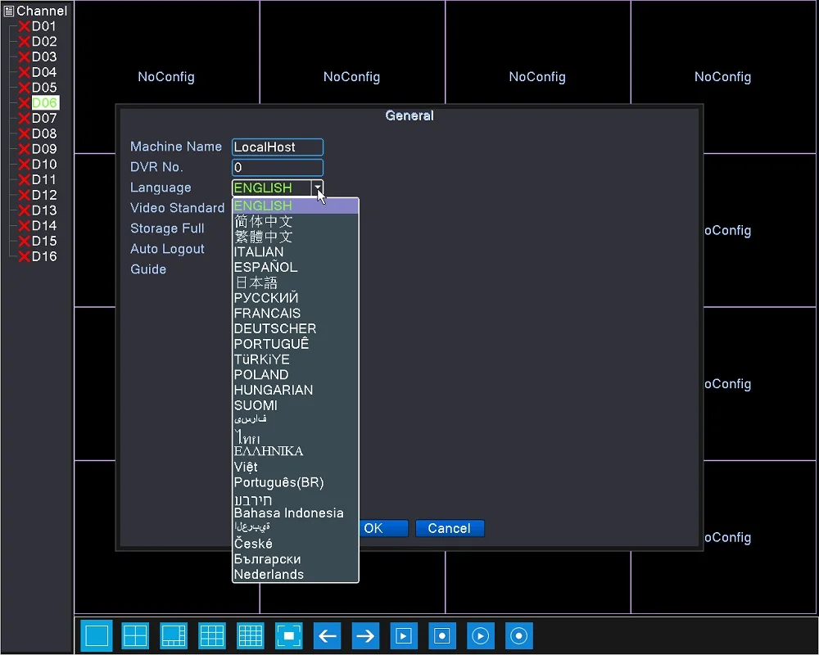Choose PORTUGUÊ in the language list
This screenshot has width=819, height=655.
295,344
